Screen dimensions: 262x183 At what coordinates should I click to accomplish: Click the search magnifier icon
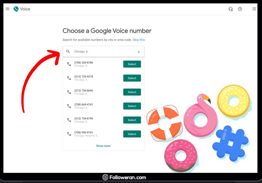pos(68,52)
